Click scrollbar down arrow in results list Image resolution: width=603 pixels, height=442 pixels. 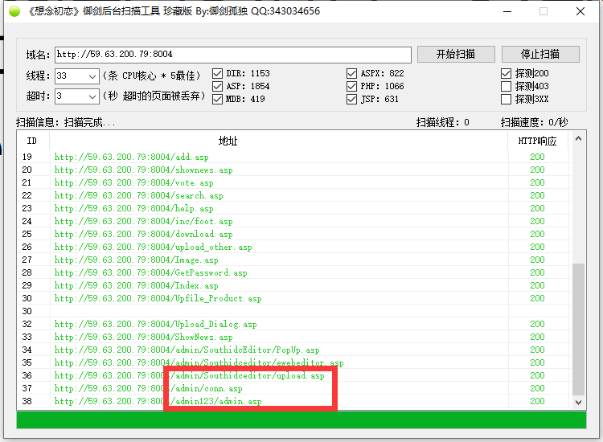click(578, 402)
